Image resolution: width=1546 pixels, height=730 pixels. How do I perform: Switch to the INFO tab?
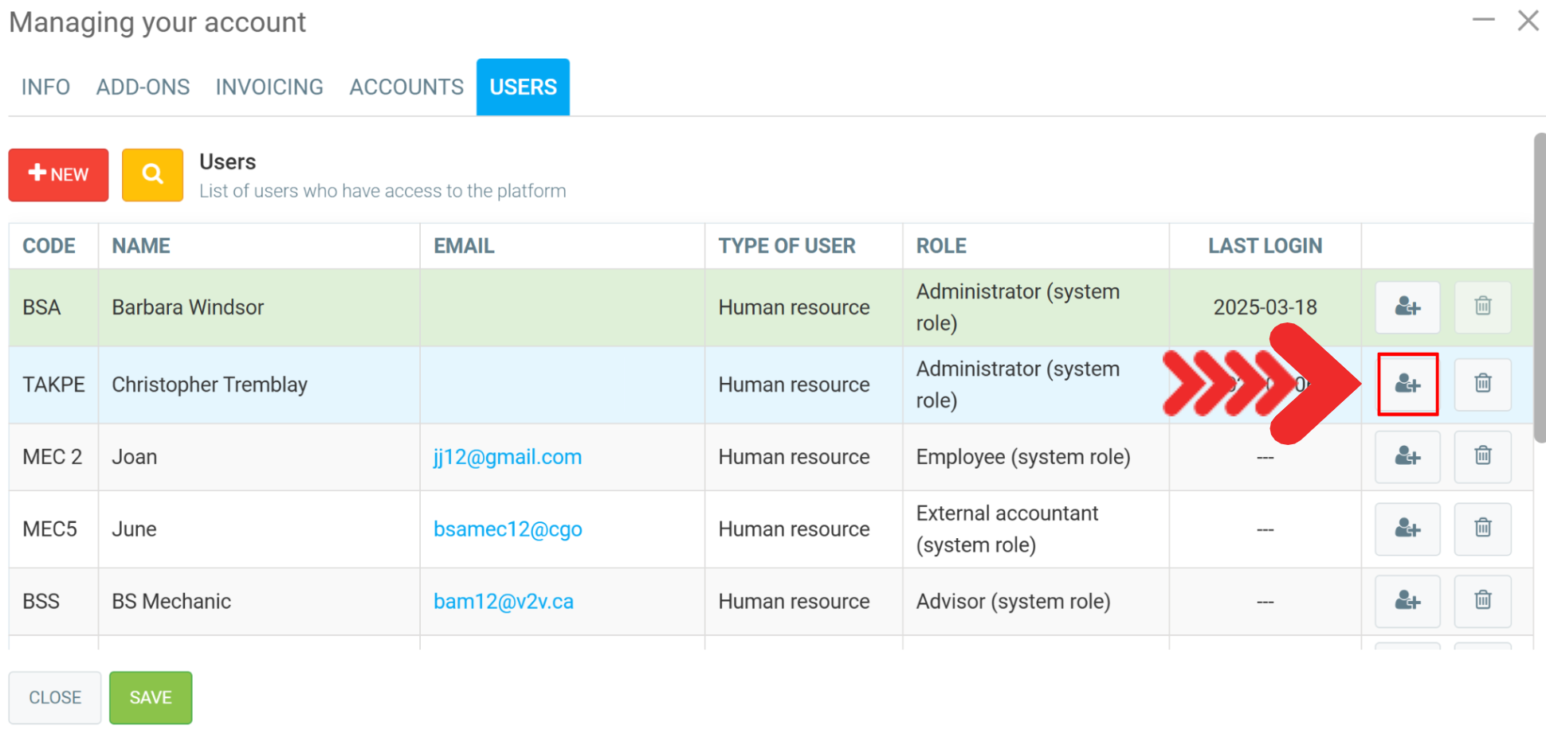[x=45, y=87]
